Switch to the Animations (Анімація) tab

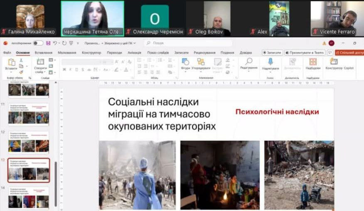point(134,53)
